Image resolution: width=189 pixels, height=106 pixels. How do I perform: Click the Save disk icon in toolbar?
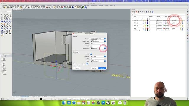click(x=8, y=7)
